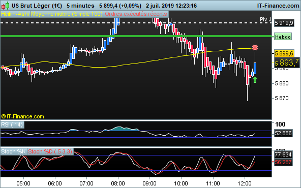Screen dimensions: 301x188
Task: Click the 5 880 price axis label
Action: [x=282, y=83]
